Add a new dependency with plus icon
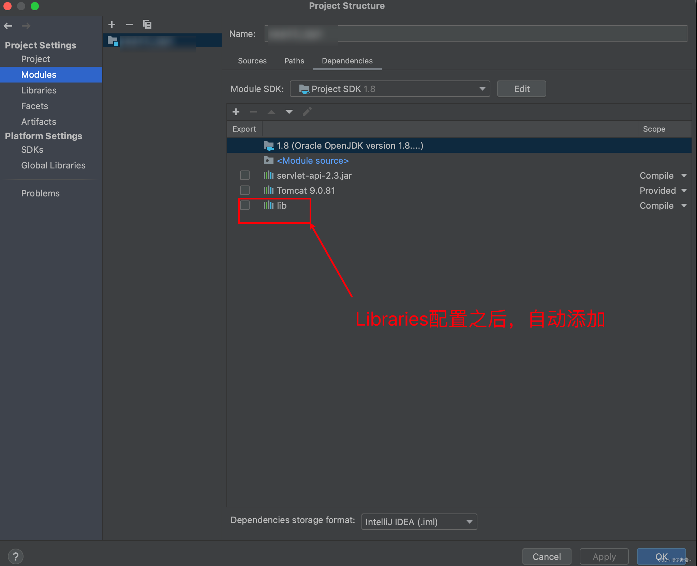The image size is (697, 566). [x=236, y=112]
